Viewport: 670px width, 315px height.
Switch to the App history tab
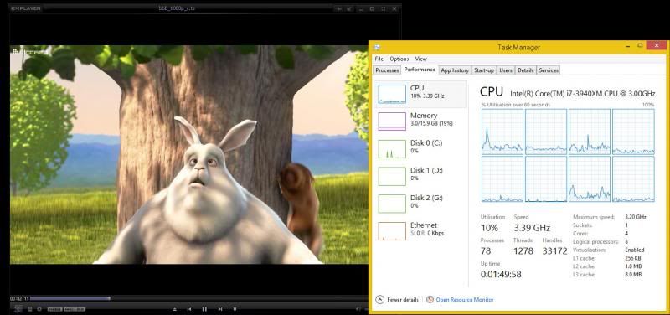(455, 70)
